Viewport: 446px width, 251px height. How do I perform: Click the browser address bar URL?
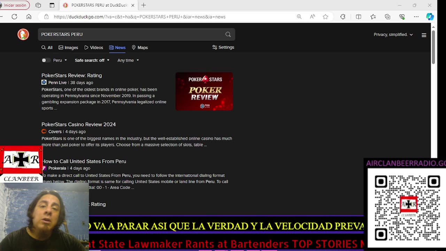coord(139,16)
